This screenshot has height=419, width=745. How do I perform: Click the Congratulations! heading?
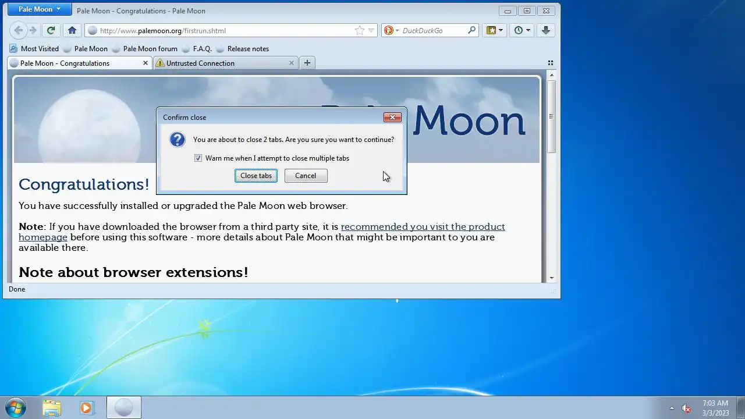(84, 184)
